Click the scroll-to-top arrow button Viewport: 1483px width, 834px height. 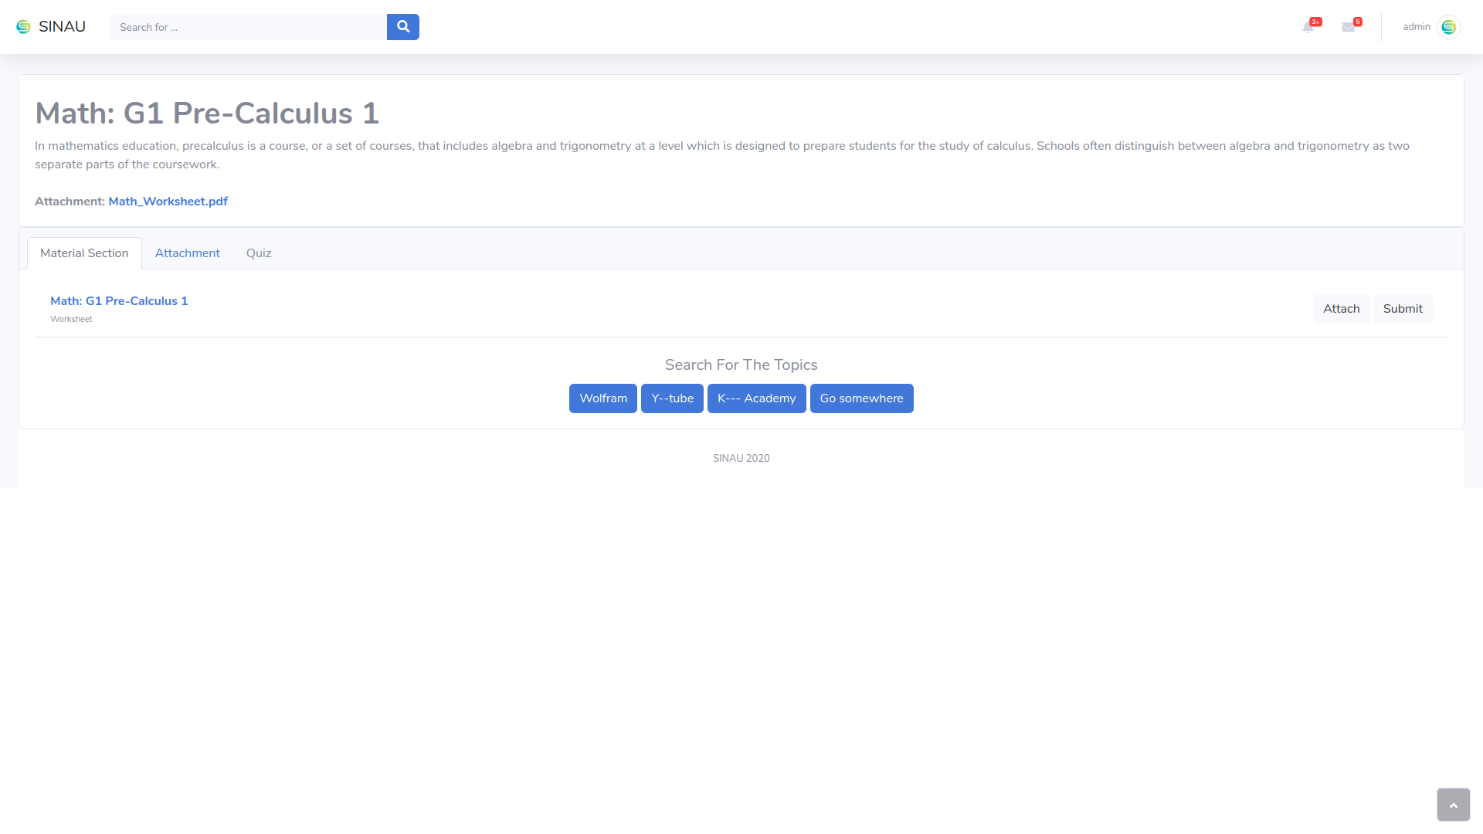coord(1453,805)
